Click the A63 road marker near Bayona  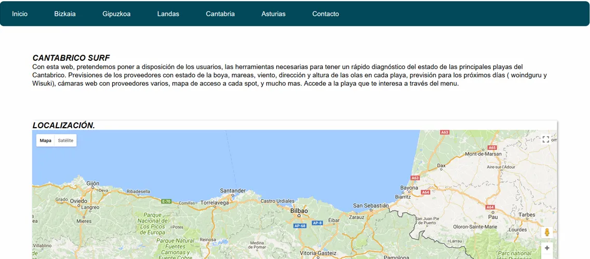(415, 178)
